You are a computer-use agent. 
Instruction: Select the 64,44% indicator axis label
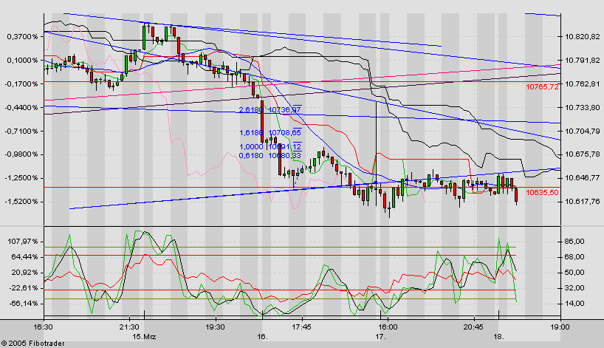24,257
